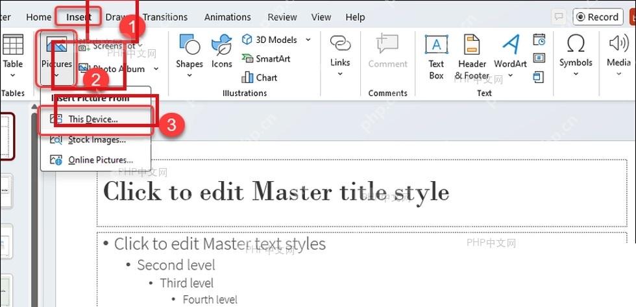This screenshot has height=307, width=636.
Task: Open the Insert ribbon tab
Action: point(79,17)
